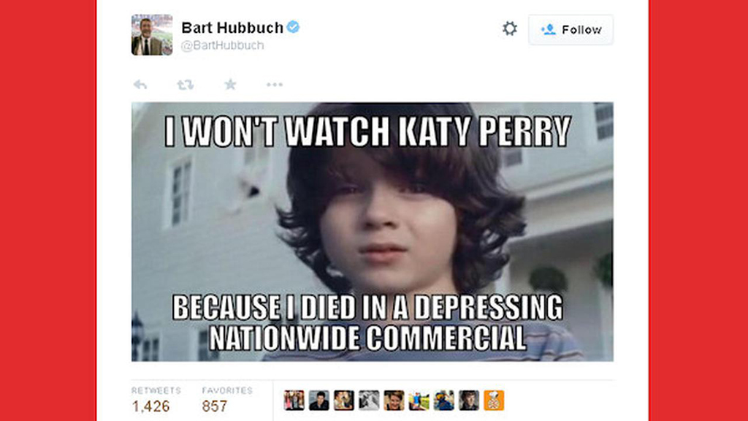Click the first favoriter avatar
748x421 pixels.
[294, 400]
